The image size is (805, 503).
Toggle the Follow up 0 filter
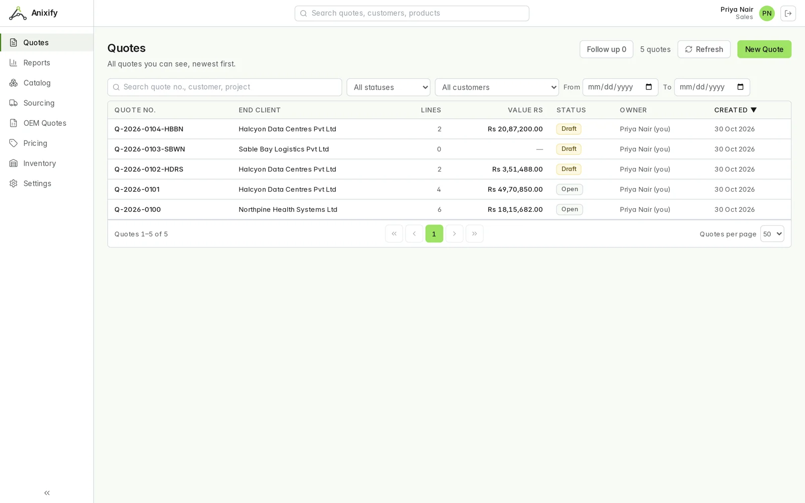coord(606,49)
